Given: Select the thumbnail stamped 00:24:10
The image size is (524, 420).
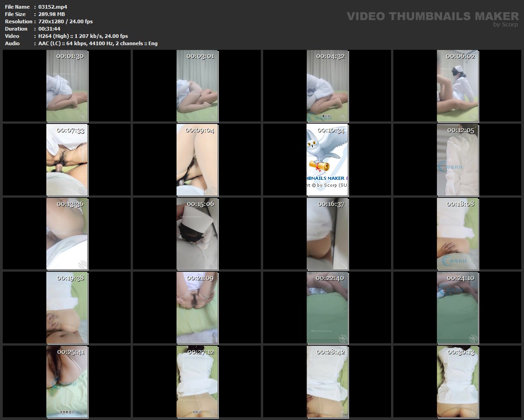Looking at the screenshot, I should tap(458, 308).
